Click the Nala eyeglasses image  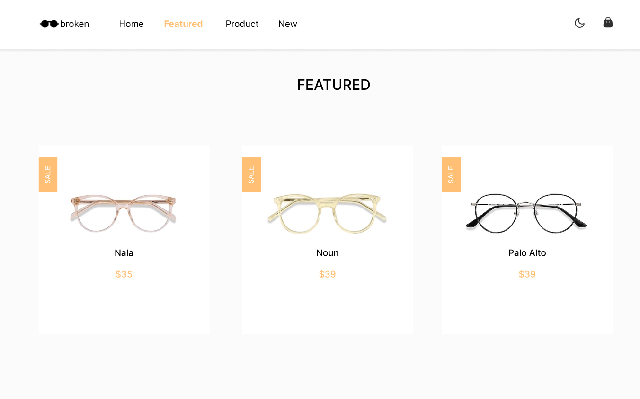124,212
